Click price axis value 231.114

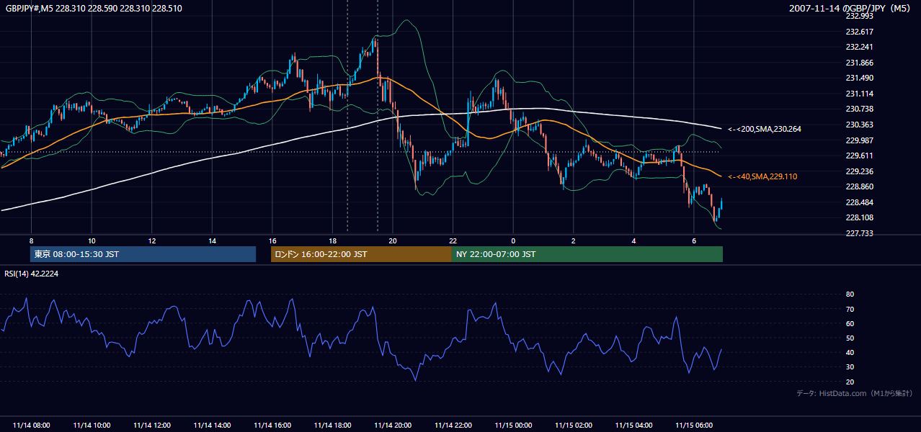point(860,94)
